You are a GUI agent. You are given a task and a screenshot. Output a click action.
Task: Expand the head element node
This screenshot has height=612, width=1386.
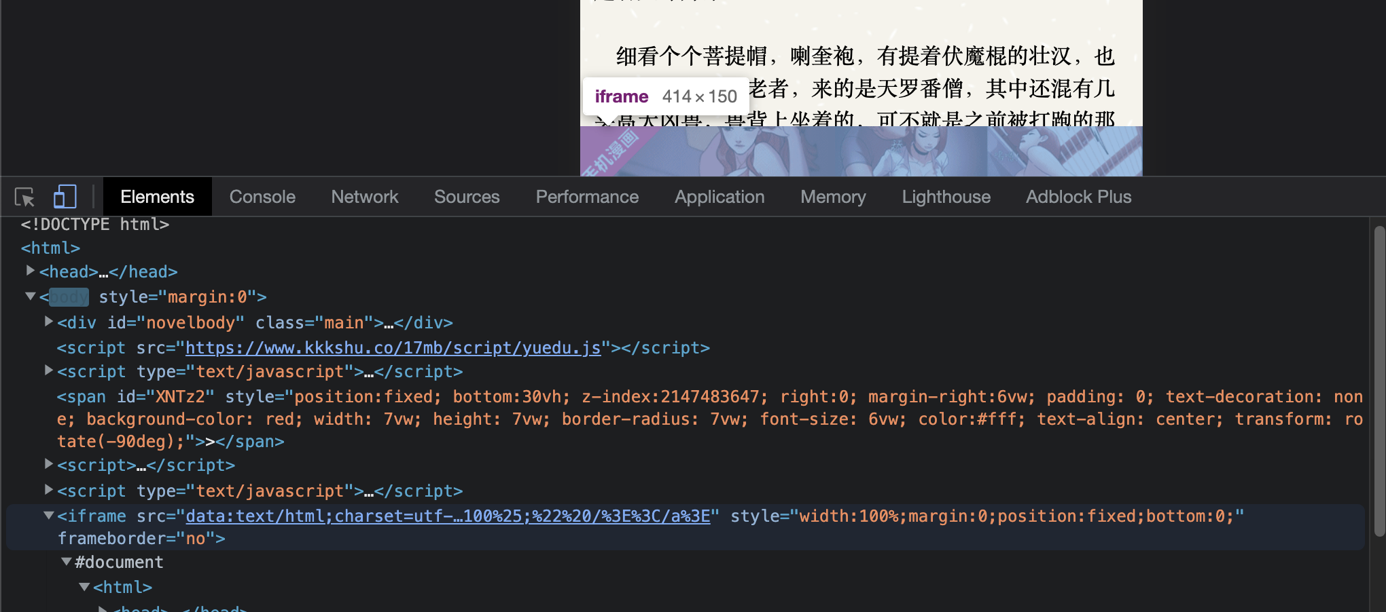tap(30, 271)
